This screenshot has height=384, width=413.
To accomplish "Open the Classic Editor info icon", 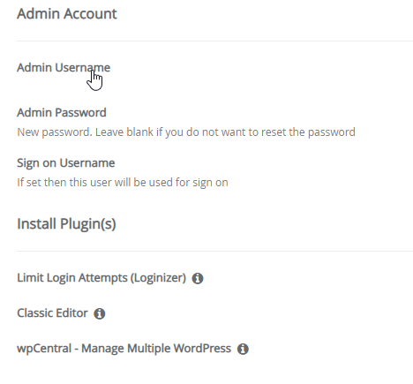I will [x=100, y=313].
